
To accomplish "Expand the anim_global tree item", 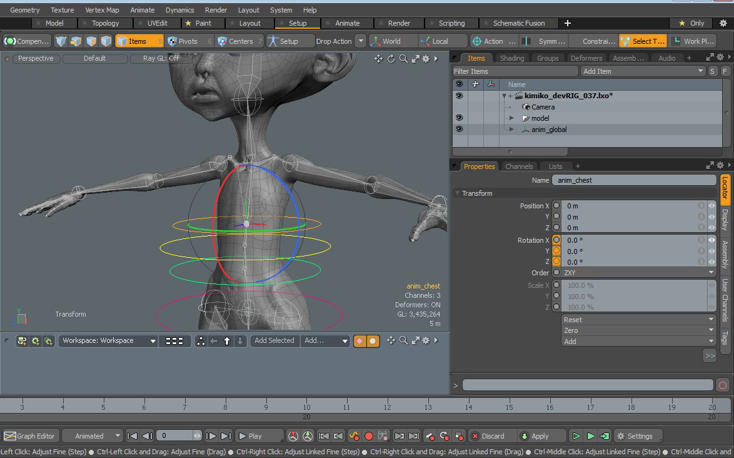I will click(511, 130).
